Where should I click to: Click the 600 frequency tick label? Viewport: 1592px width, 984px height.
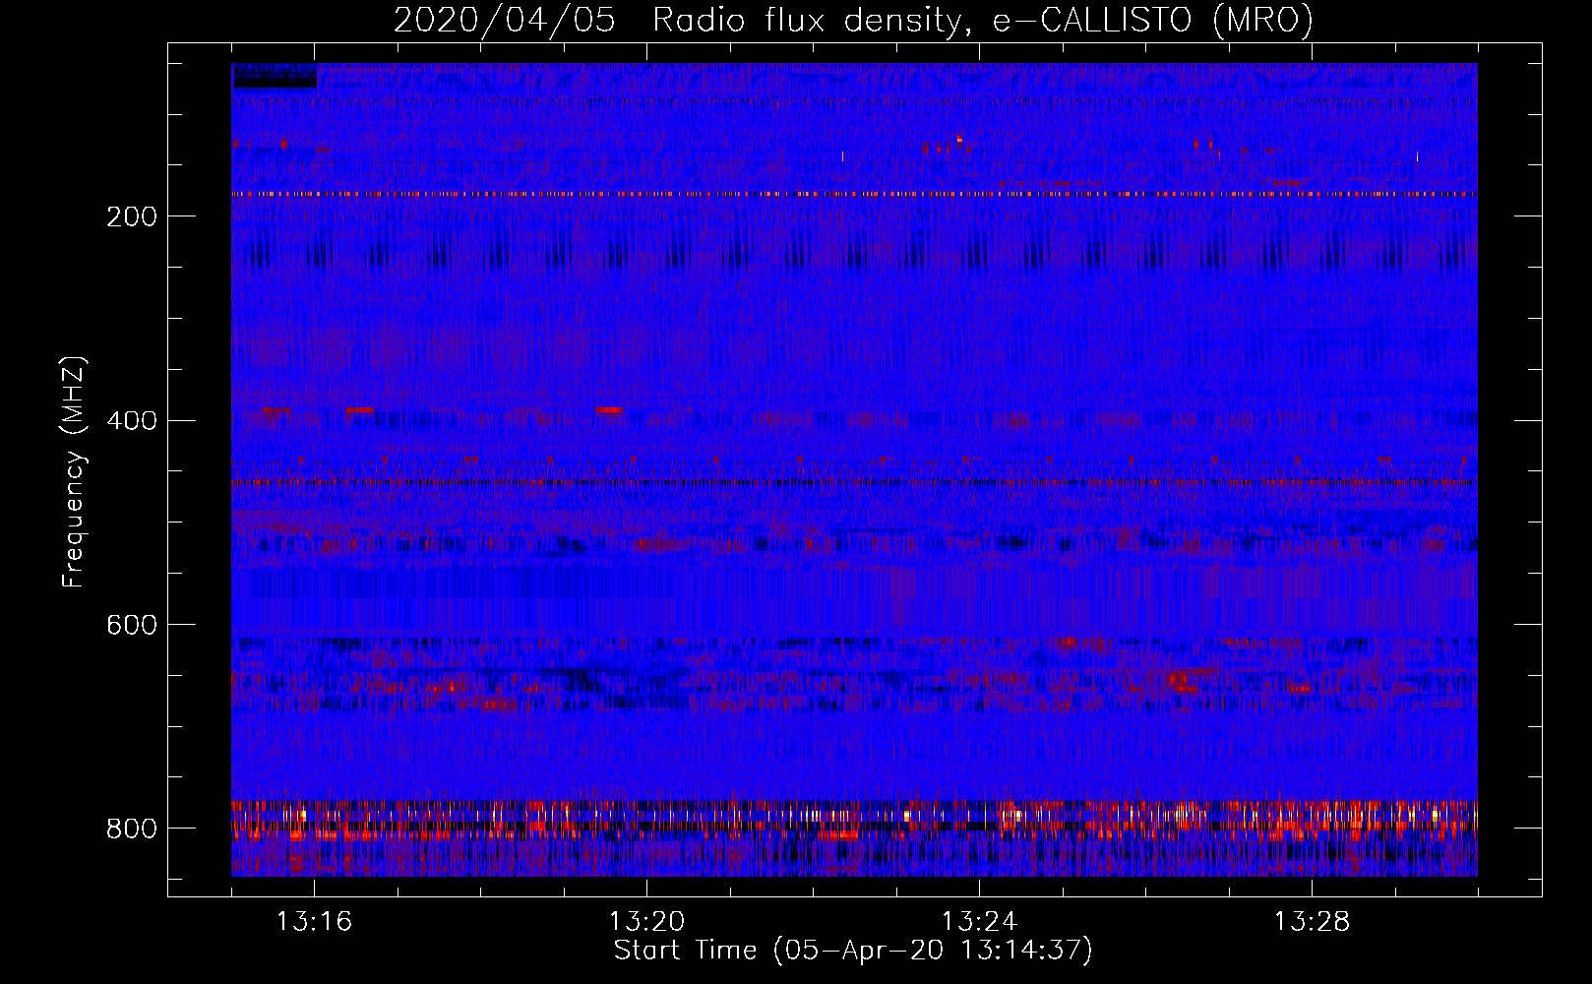[x=132, y=626]
